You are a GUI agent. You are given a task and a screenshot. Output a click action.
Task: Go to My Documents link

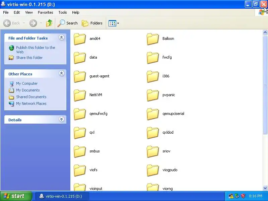tap(28, 90)
